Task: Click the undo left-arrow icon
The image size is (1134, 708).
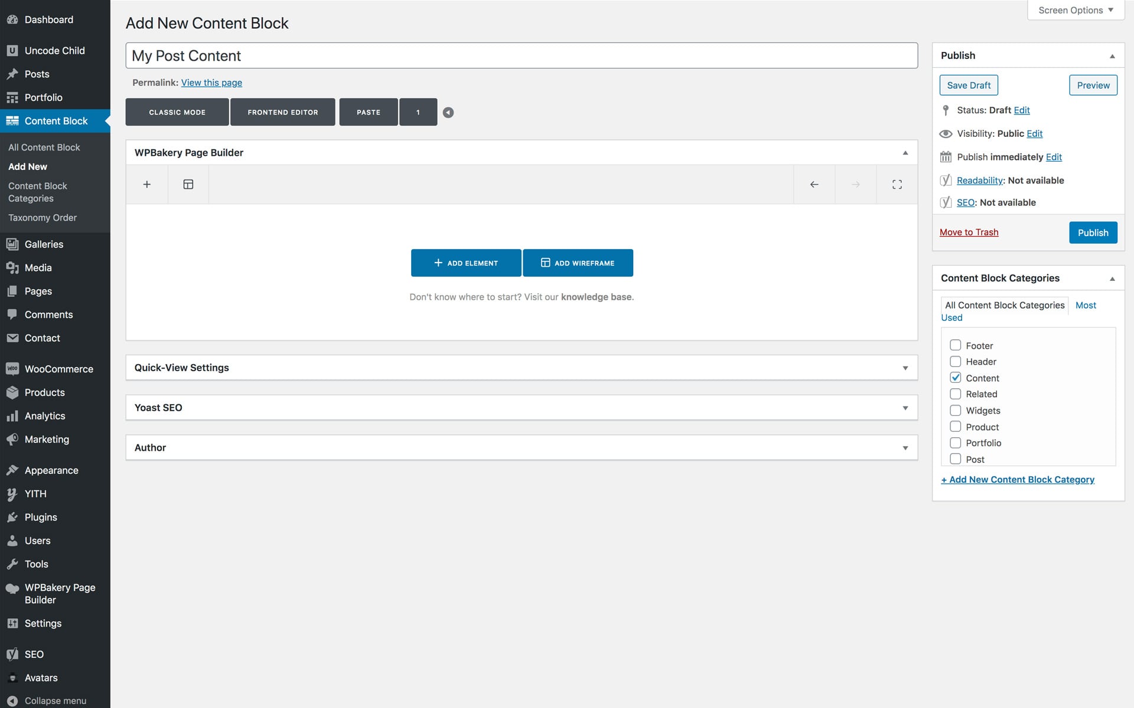Action: [x=814, y=185]
